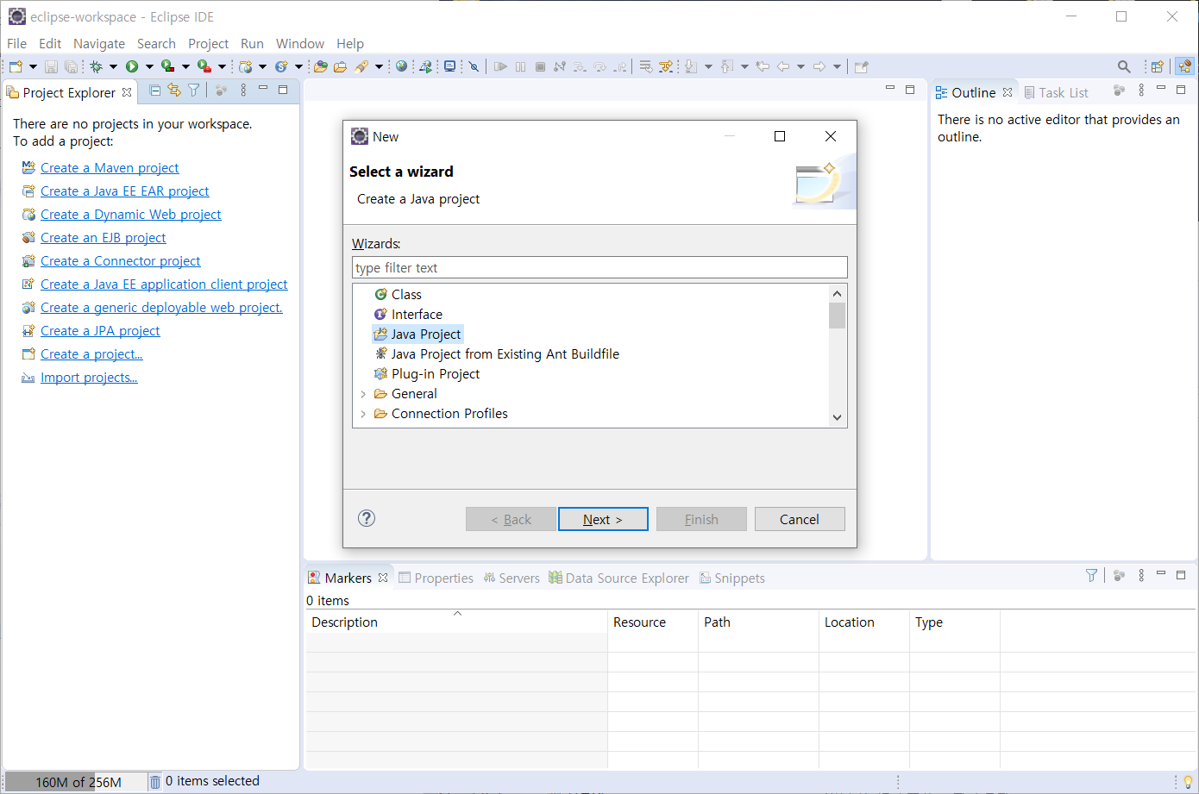Click the Debug bug icon
Viewport: 1199px width, 794px height.
click(96, 66)
